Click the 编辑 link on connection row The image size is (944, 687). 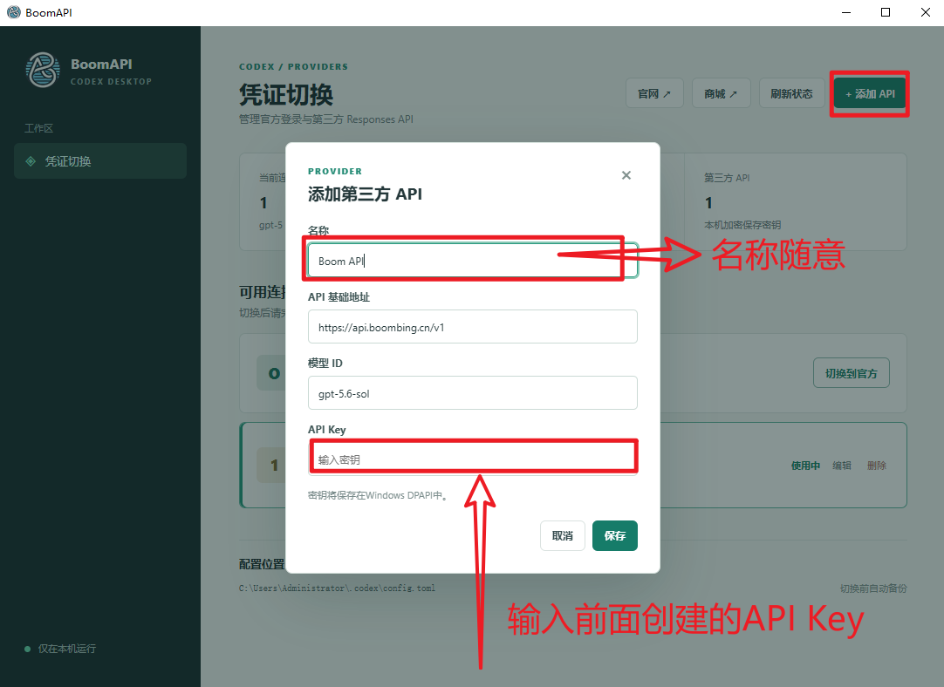pyautogui.click(x=842, y=466)
